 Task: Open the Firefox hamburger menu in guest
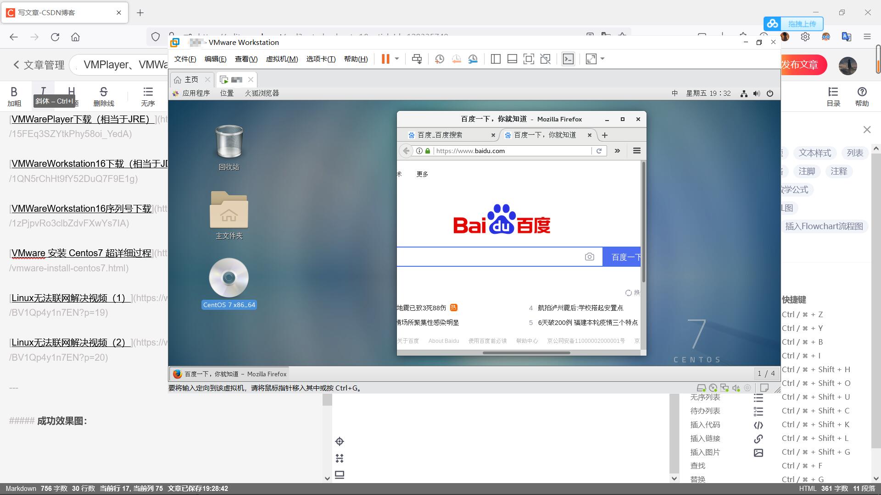click(636, 151)
